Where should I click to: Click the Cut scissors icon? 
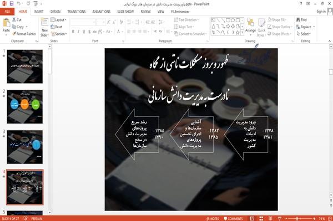14,19
